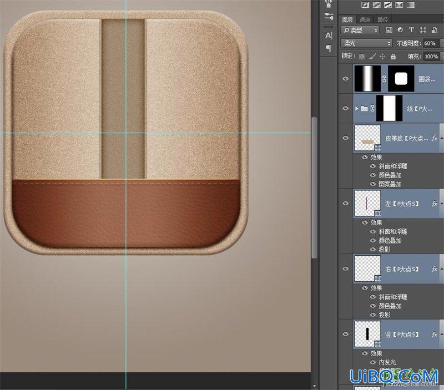The image size is (444, 390).
Task: Collapse effects list on the 右【P大点S】 layer
Action: click(x=441, y=269)
